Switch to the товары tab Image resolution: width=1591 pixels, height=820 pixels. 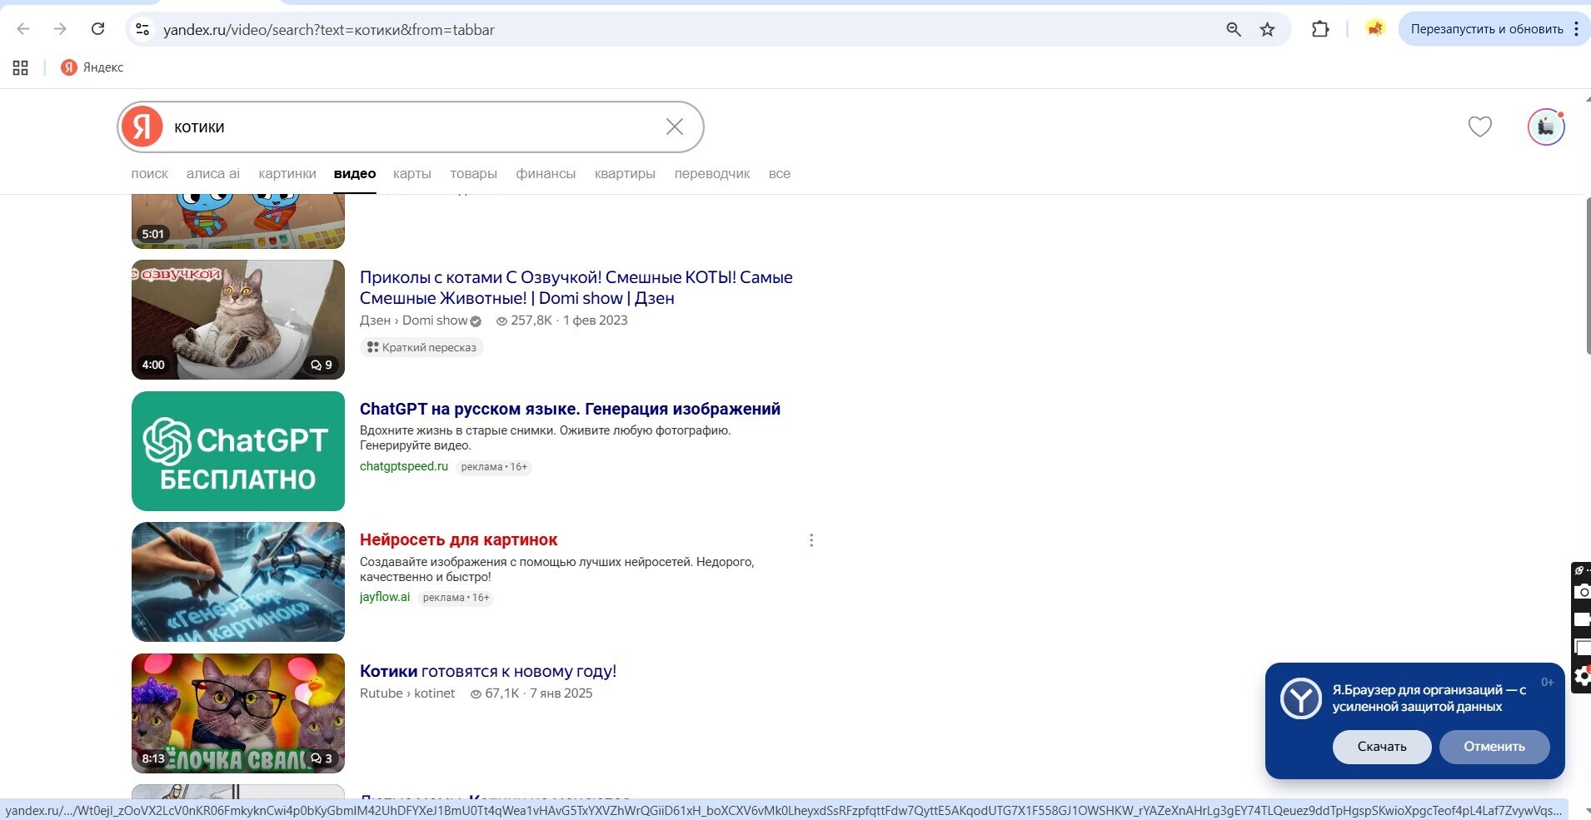(x=473, y=174)
